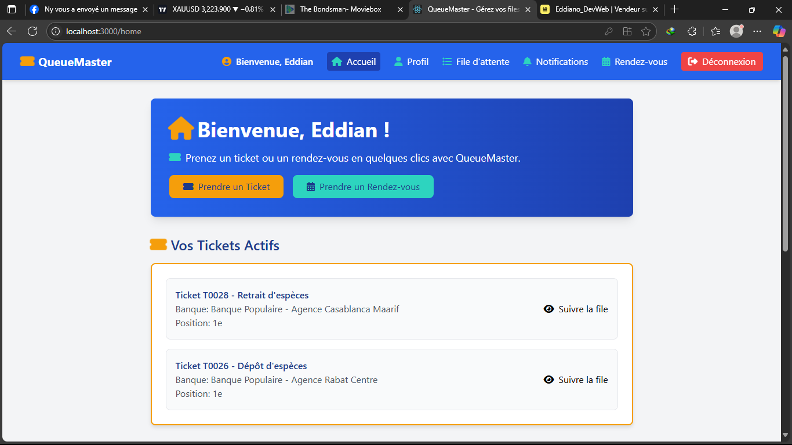Close the QueueMaster tab
The height and width of the screenshot is (445, 792).
click(528, 9)
